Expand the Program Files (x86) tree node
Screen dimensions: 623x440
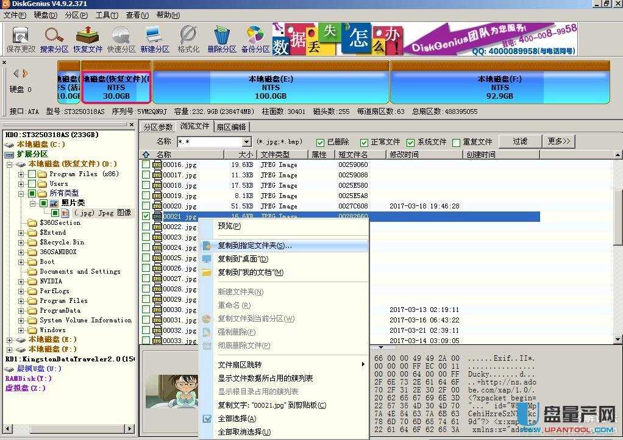click(x=21, y=174)
